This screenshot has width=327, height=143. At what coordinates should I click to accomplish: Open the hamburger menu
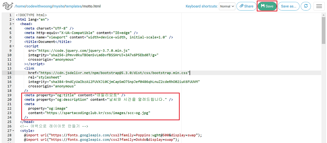point(319,6)
